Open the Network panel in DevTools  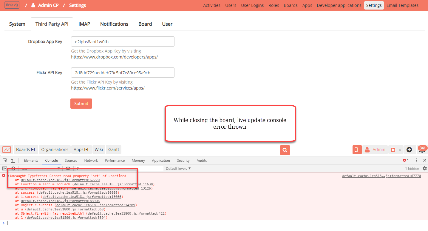click(91, 160)
